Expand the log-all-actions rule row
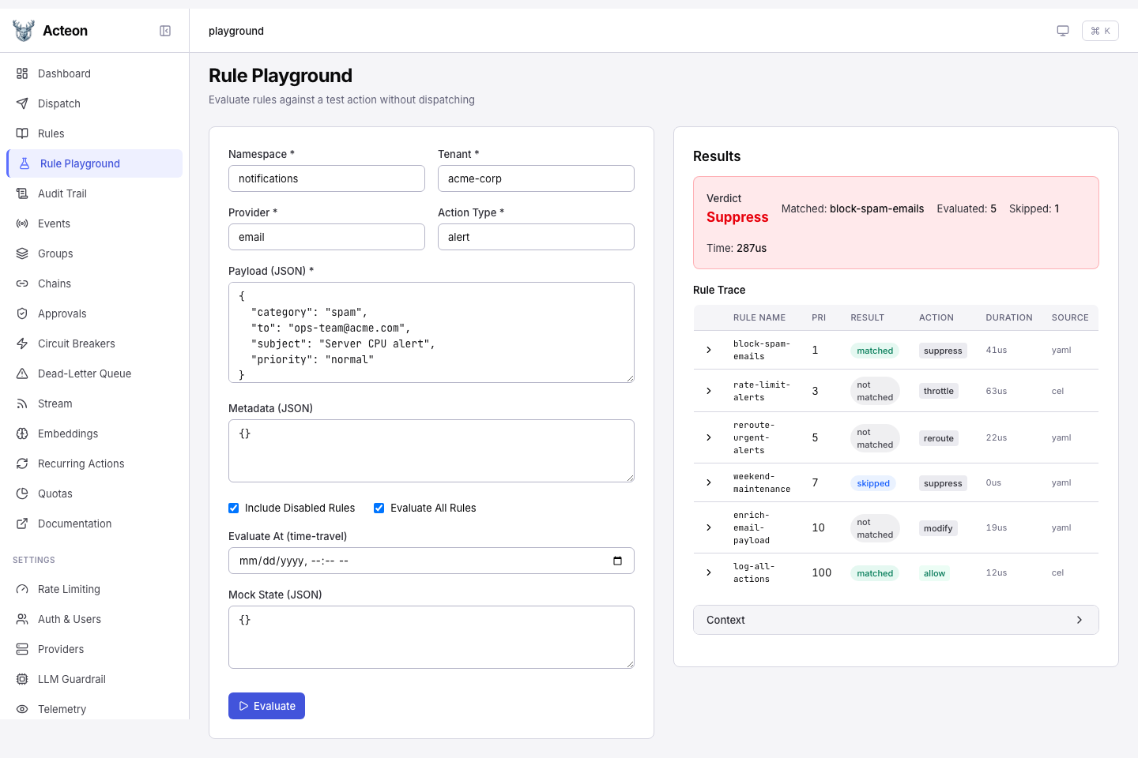 point(709,572)
